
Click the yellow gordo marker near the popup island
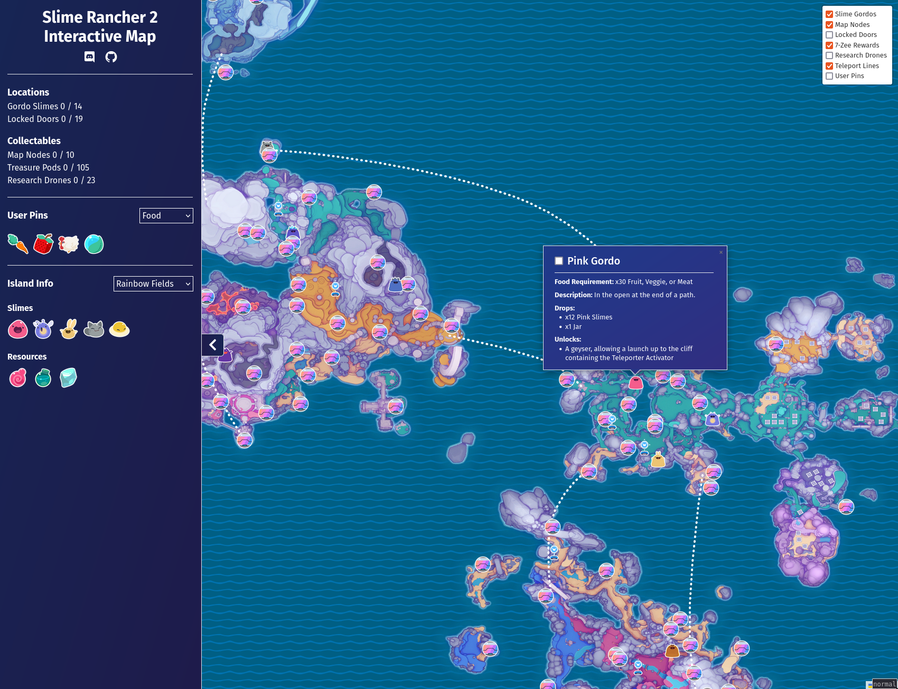(658, 459)
